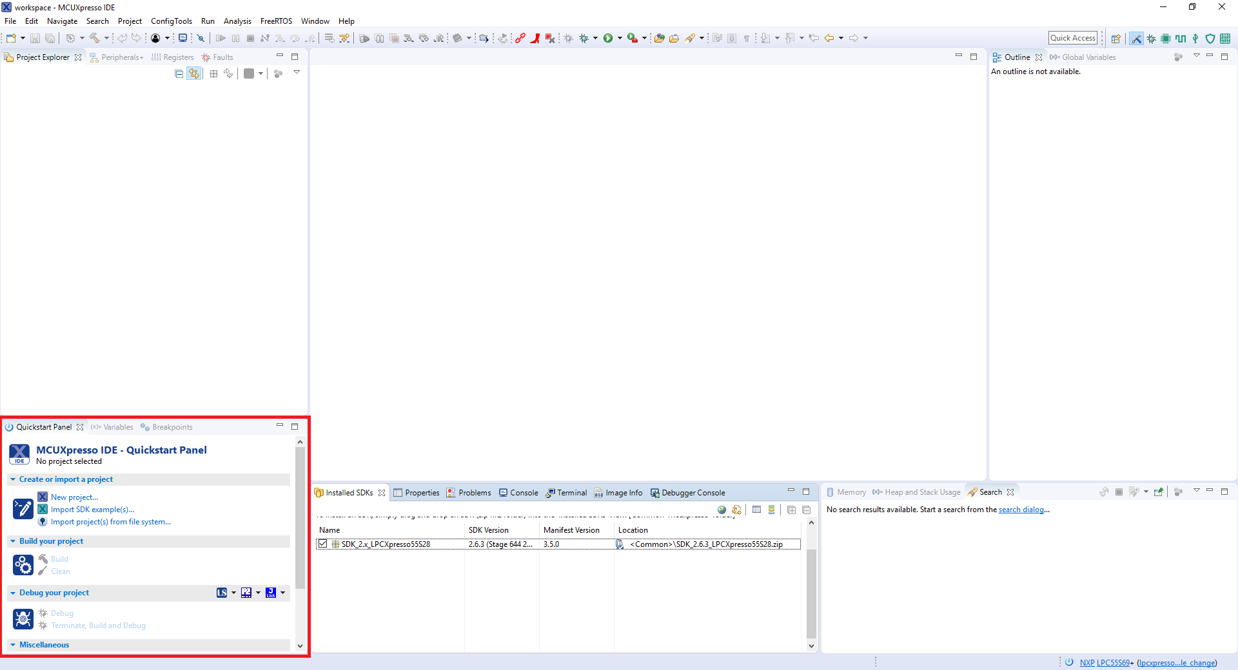Open the ConfigTools menu
This screenshot has height=670, width=1238.
[x=171, y=21]
